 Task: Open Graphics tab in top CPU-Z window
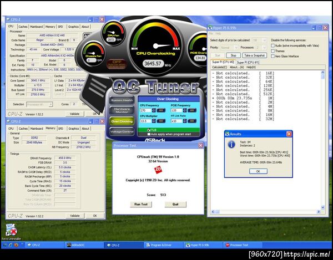point(73,27)
